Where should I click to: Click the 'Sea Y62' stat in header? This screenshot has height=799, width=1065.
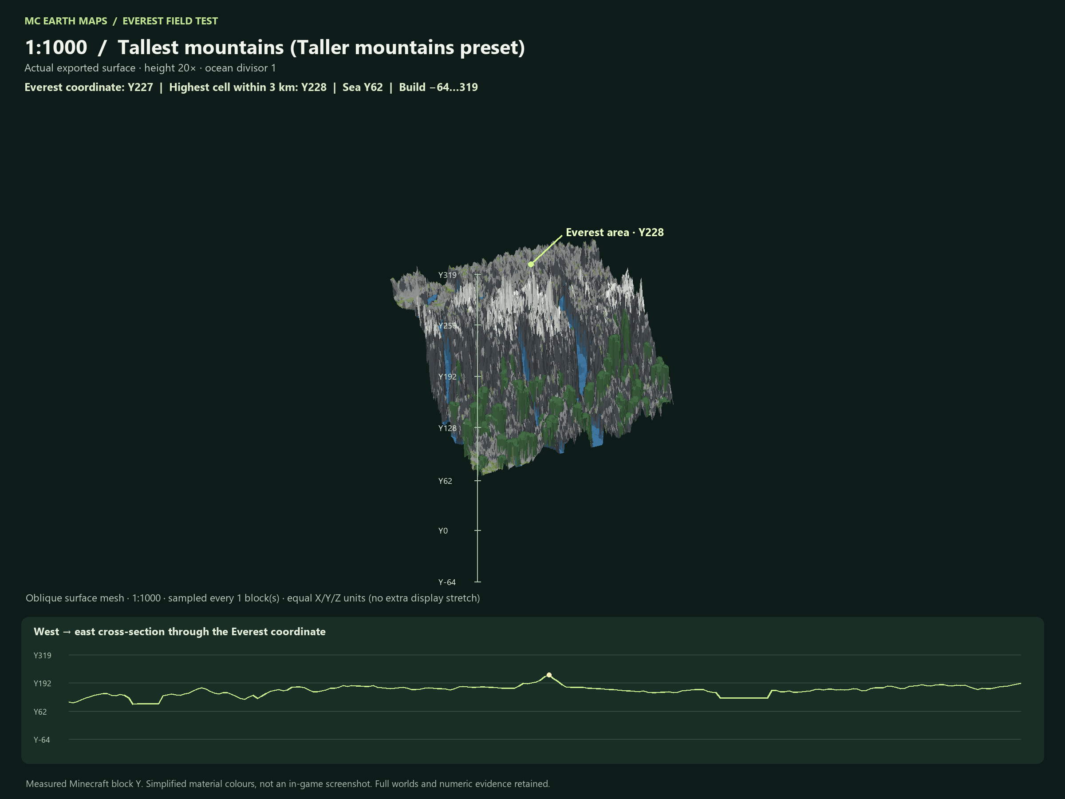363,87
